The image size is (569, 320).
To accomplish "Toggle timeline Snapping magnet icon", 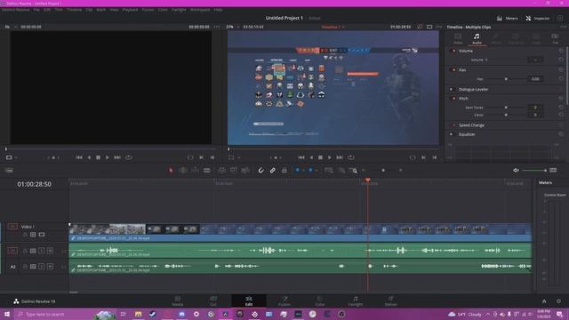I will click(260, 170).
